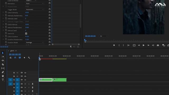The height and width of the screenshot is (95, 169).
Task: Select the Slip tool
Action: pos(3,68)
